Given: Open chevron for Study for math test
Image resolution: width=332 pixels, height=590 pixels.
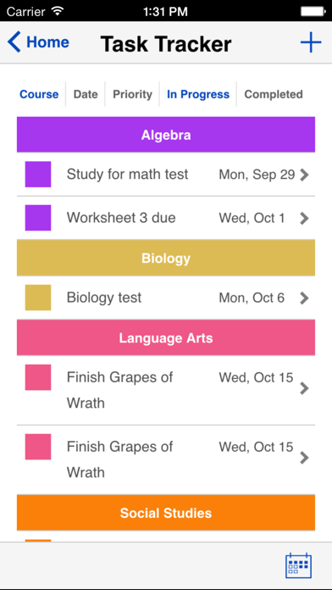Looking at the screenshot, I should [304, 175].
